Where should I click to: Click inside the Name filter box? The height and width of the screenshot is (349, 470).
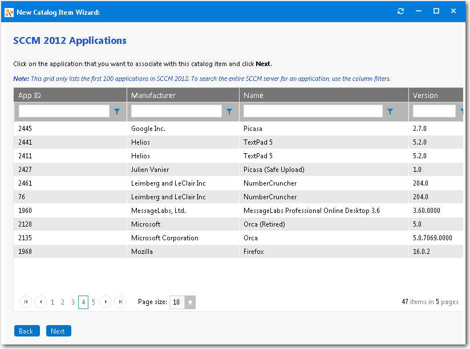314,112
